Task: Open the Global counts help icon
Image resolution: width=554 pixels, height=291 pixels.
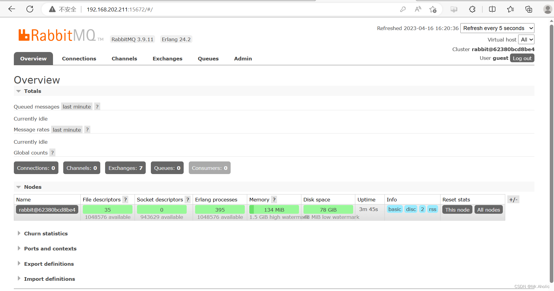Action: [x=52, y=152]
